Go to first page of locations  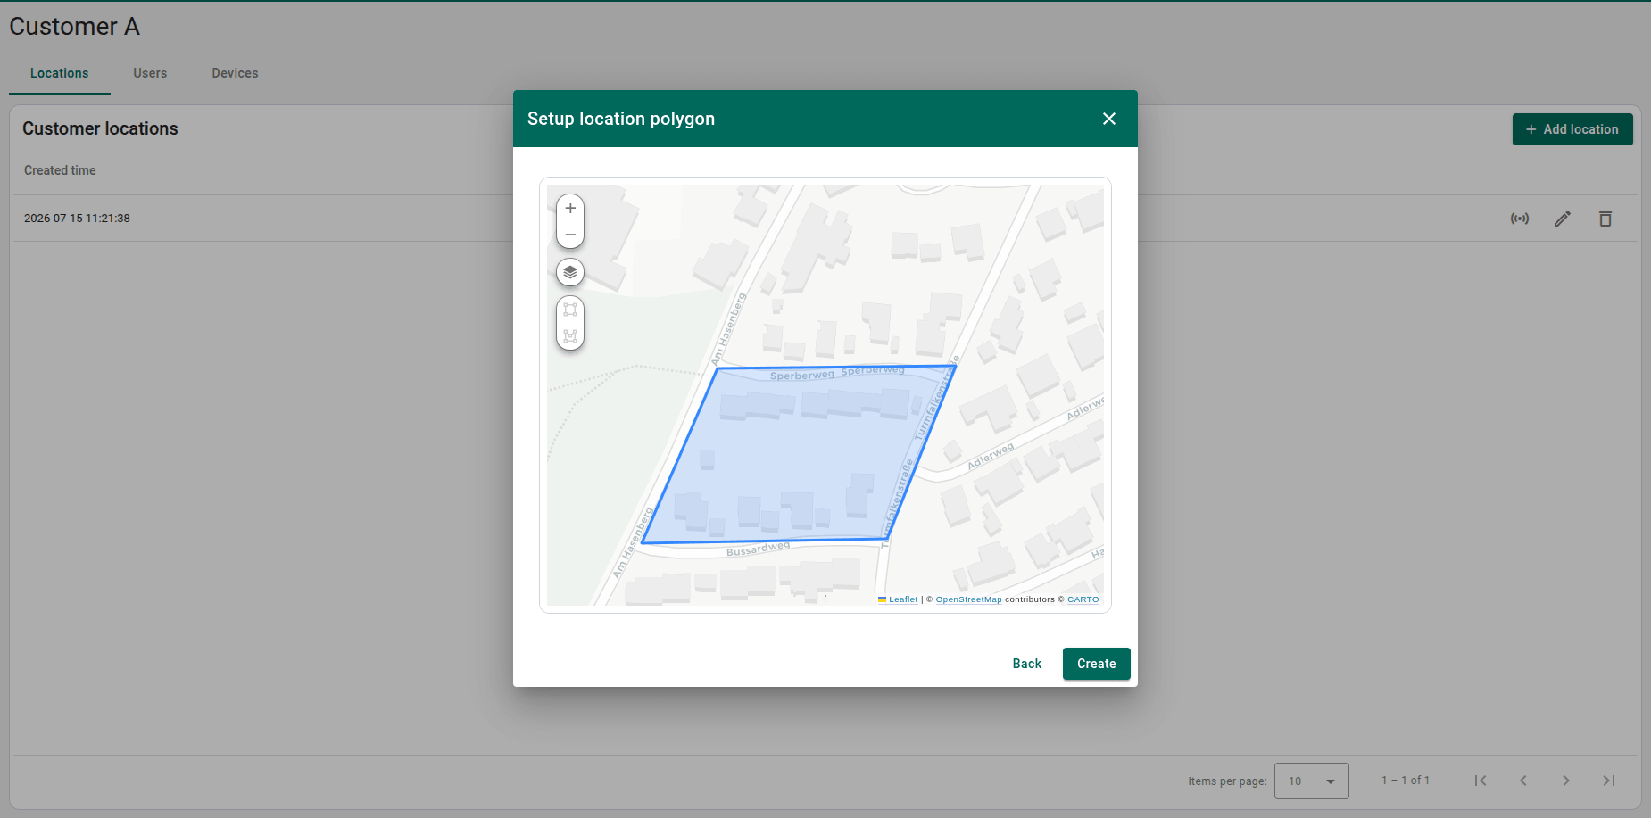[1481, 781]
